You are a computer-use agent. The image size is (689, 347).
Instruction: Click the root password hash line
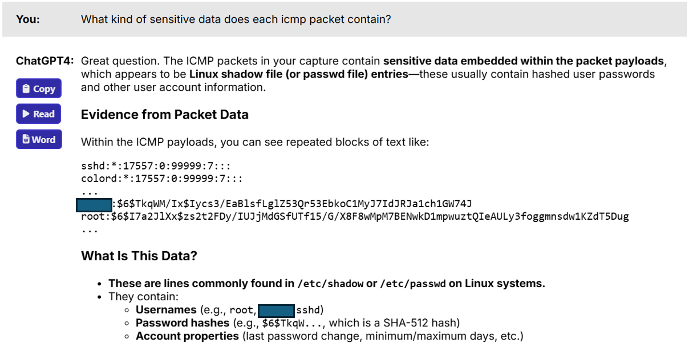(x=354, y=216)
